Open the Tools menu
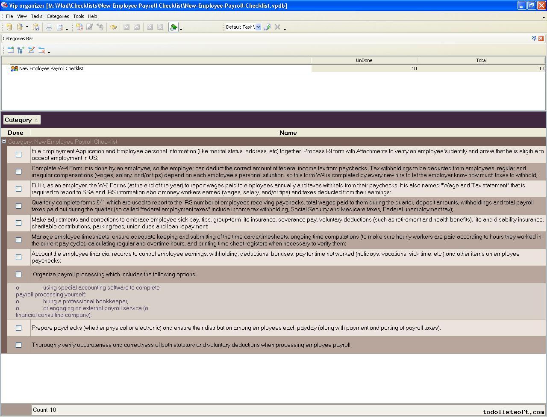This screenshot has width=547, height=417. [x=78, y=16]
